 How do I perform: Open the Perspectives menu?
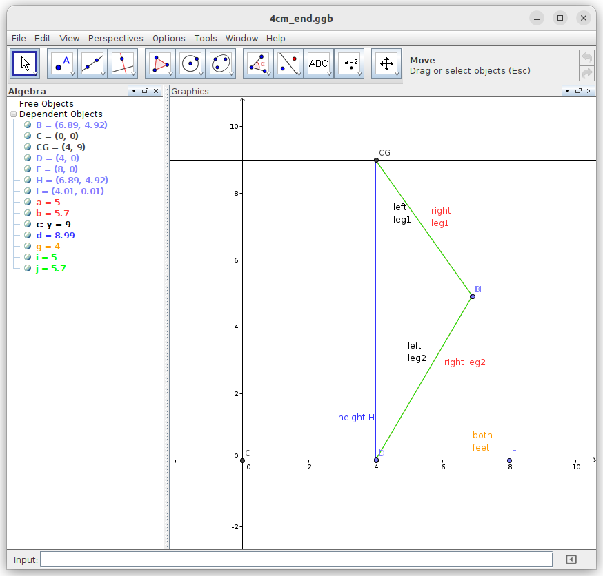[x=115, y=39]
